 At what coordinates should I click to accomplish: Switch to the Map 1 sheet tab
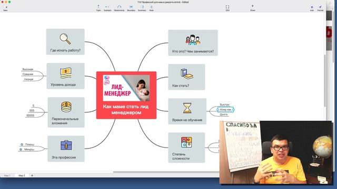[x=7, y=175]
